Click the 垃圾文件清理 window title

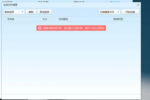[x=11, y=5]
